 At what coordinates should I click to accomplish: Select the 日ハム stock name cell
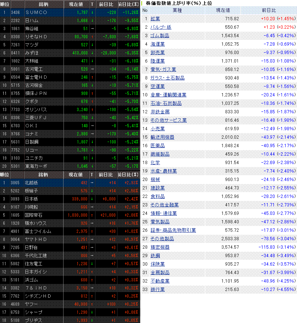(x=32, y=21)
